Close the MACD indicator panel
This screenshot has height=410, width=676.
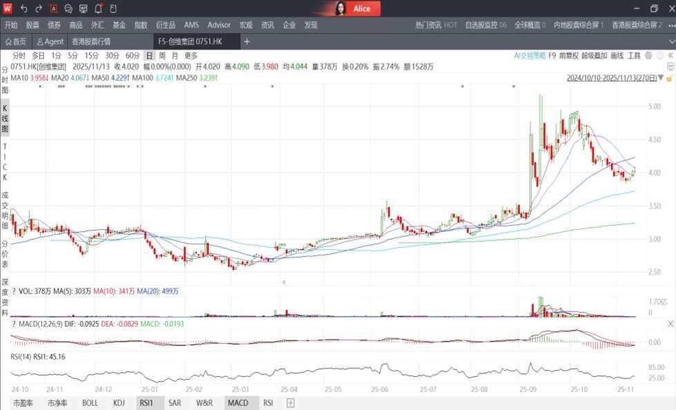pyautogui.click(x=670, y=324)
